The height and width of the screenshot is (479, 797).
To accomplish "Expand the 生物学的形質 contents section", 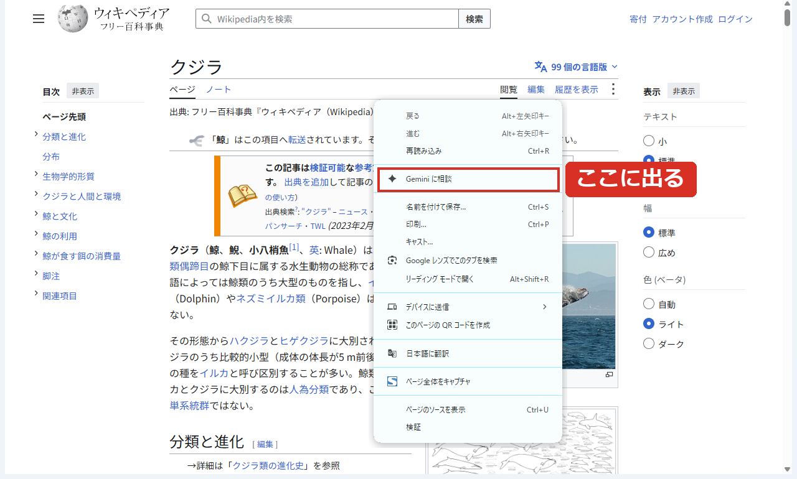I will coord(37,174).
